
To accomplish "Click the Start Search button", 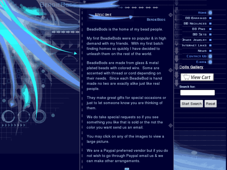I will 191,104.
